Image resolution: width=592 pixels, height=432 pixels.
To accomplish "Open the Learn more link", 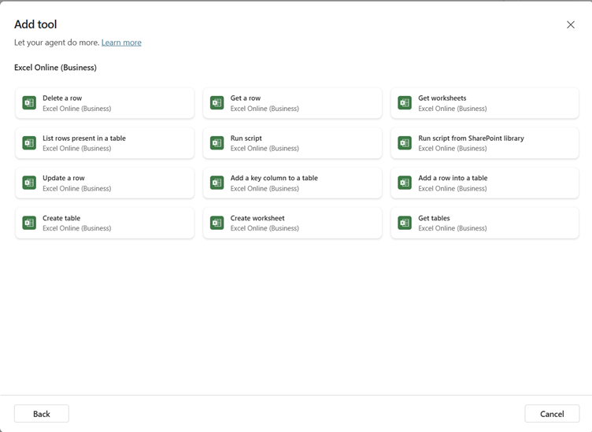I will point(121,42).
